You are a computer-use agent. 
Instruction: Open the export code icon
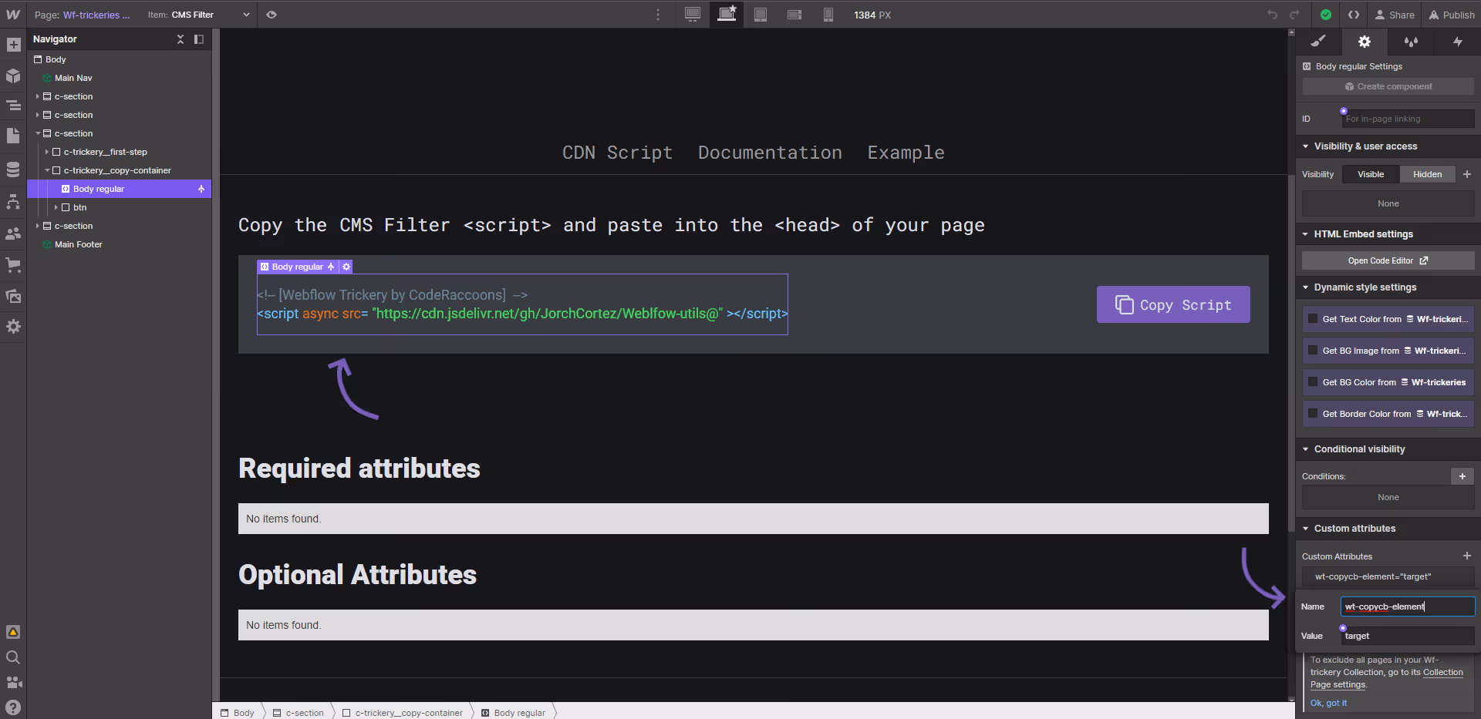pyautogui.click(x=1354, y=15)
